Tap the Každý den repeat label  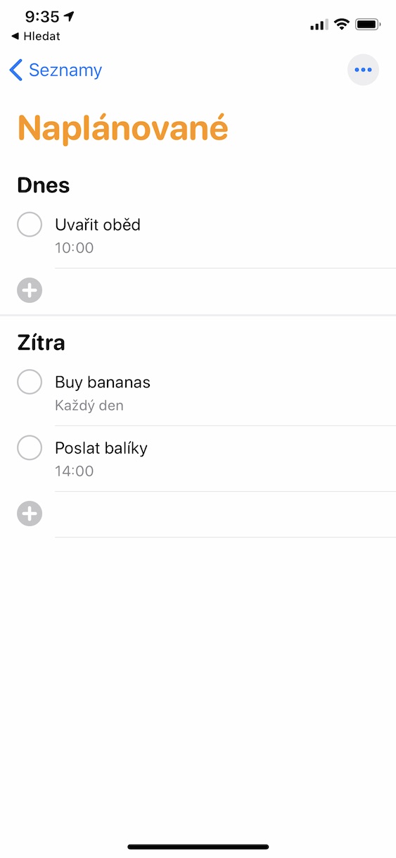point(89,406)
